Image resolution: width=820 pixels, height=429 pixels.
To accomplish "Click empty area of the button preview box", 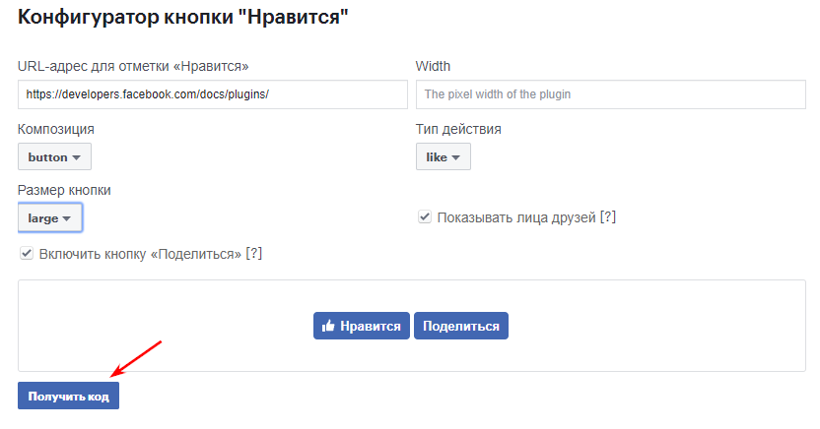I will pos(157,313).
